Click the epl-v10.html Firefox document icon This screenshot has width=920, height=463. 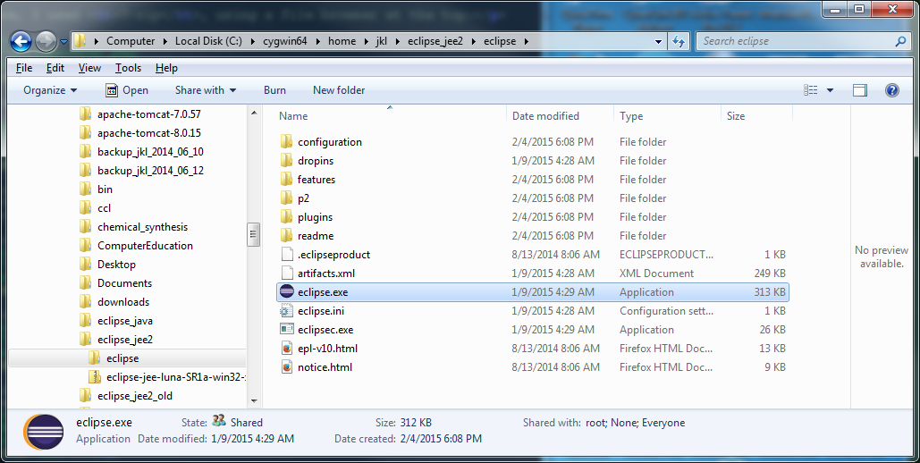coord(287,349)
